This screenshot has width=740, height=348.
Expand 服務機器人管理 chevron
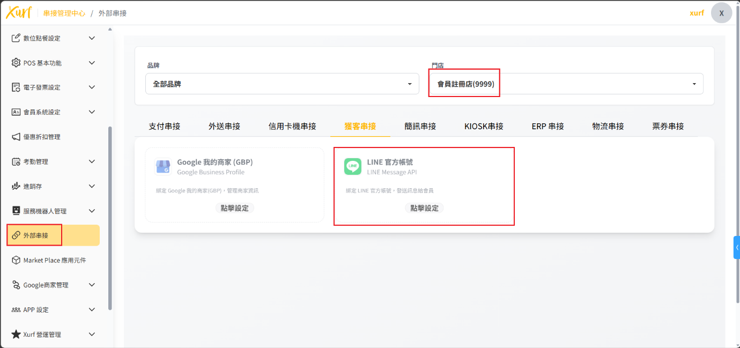(x=92, y=211)
